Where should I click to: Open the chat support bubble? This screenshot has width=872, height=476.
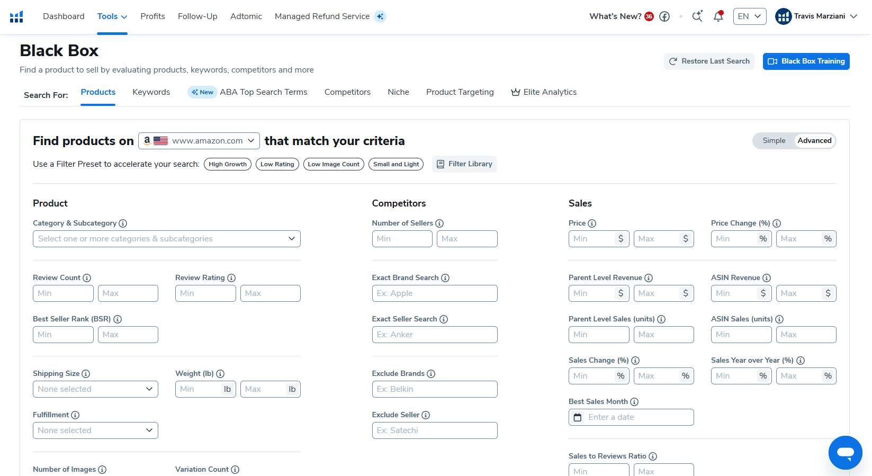tap(845, 452)
